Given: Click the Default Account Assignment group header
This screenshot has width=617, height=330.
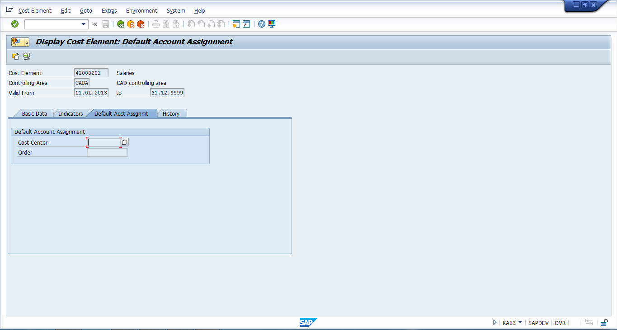Looking at the screenshot, I should click(110, 132).
